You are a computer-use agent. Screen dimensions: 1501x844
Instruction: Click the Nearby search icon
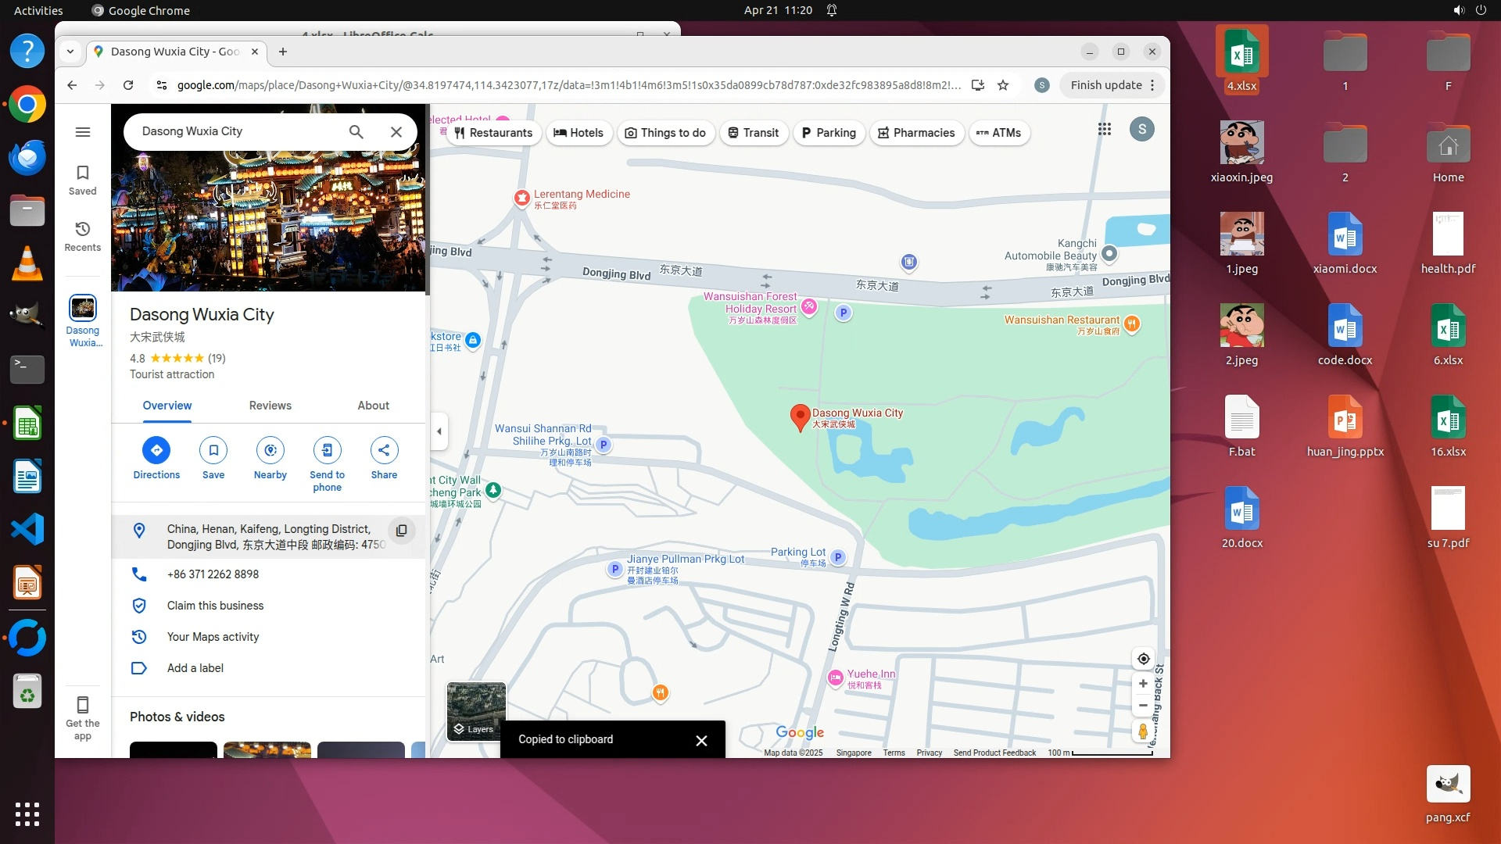(270, 450)
